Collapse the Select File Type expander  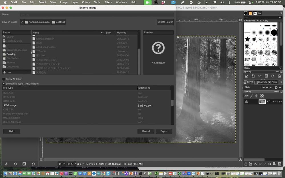(4, 84)
